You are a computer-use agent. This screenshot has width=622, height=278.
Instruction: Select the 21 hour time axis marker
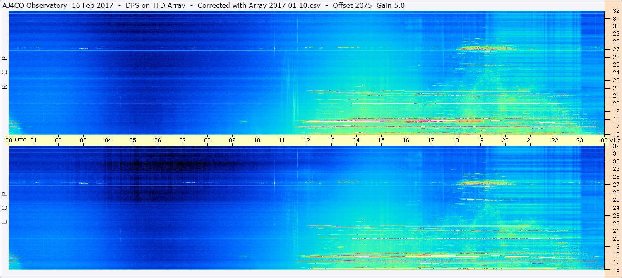pos(530,140)
